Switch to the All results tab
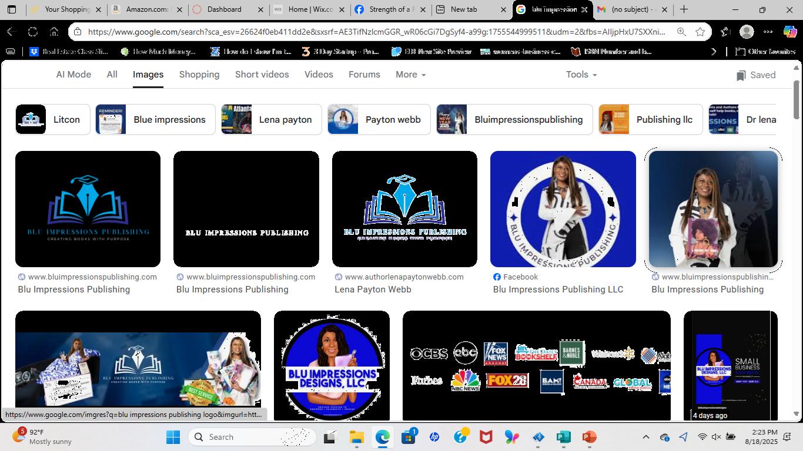The height and width of the screenshot is (451, 803). [112, 75]
